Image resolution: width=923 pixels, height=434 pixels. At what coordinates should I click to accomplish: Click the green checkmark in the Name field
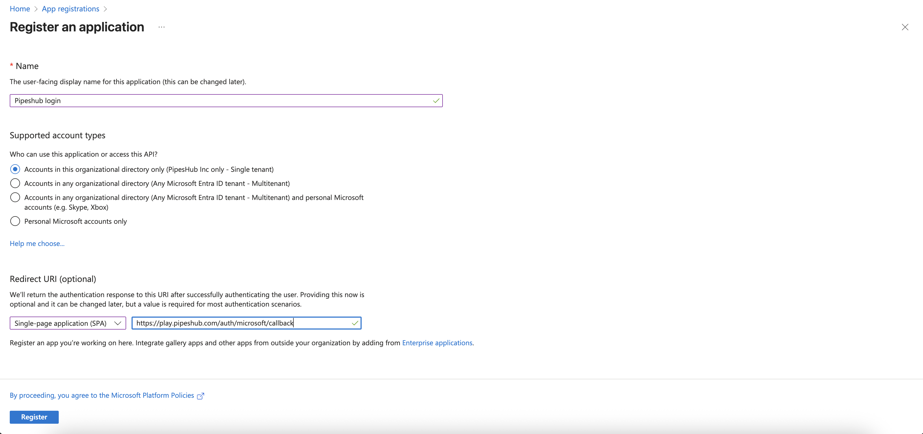(x=436, y=101)
